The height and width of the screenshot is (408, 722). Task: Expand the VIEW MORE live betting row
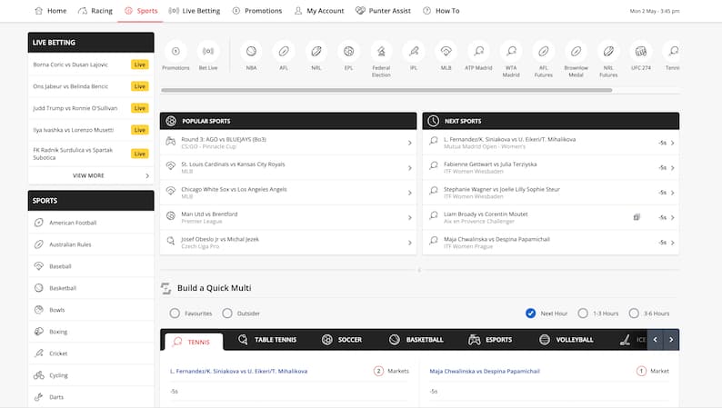click(x=91, y=175)
